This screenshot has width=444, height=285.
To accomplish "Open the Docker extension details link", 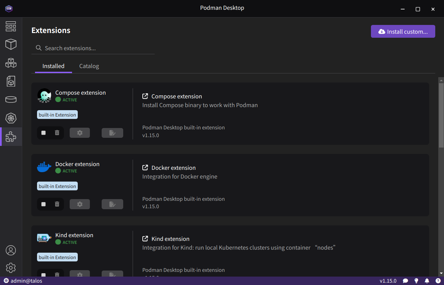I will (169, 168).
